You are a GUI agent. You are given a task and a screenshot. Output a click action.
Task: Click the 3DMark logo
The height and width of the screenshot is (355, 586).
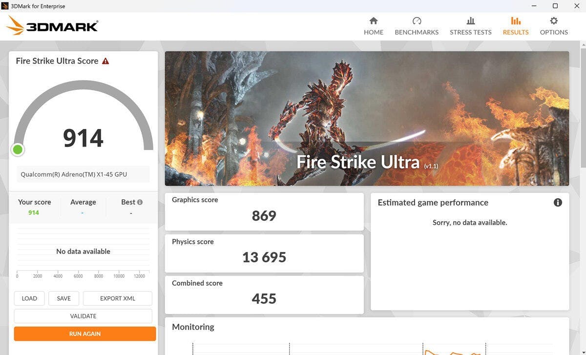(53, 25)
